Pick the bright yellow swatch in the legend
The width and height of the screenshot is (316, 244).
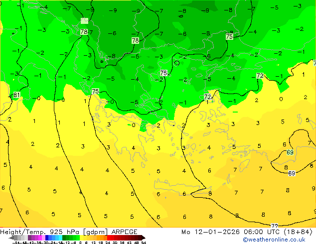pyautogui.click(x=81, y=238)
